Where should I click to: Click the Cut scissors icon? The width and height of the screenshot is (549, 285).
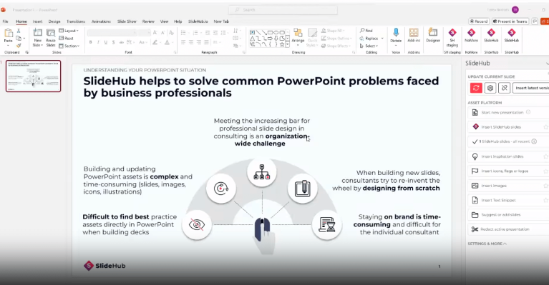[19, 31]
